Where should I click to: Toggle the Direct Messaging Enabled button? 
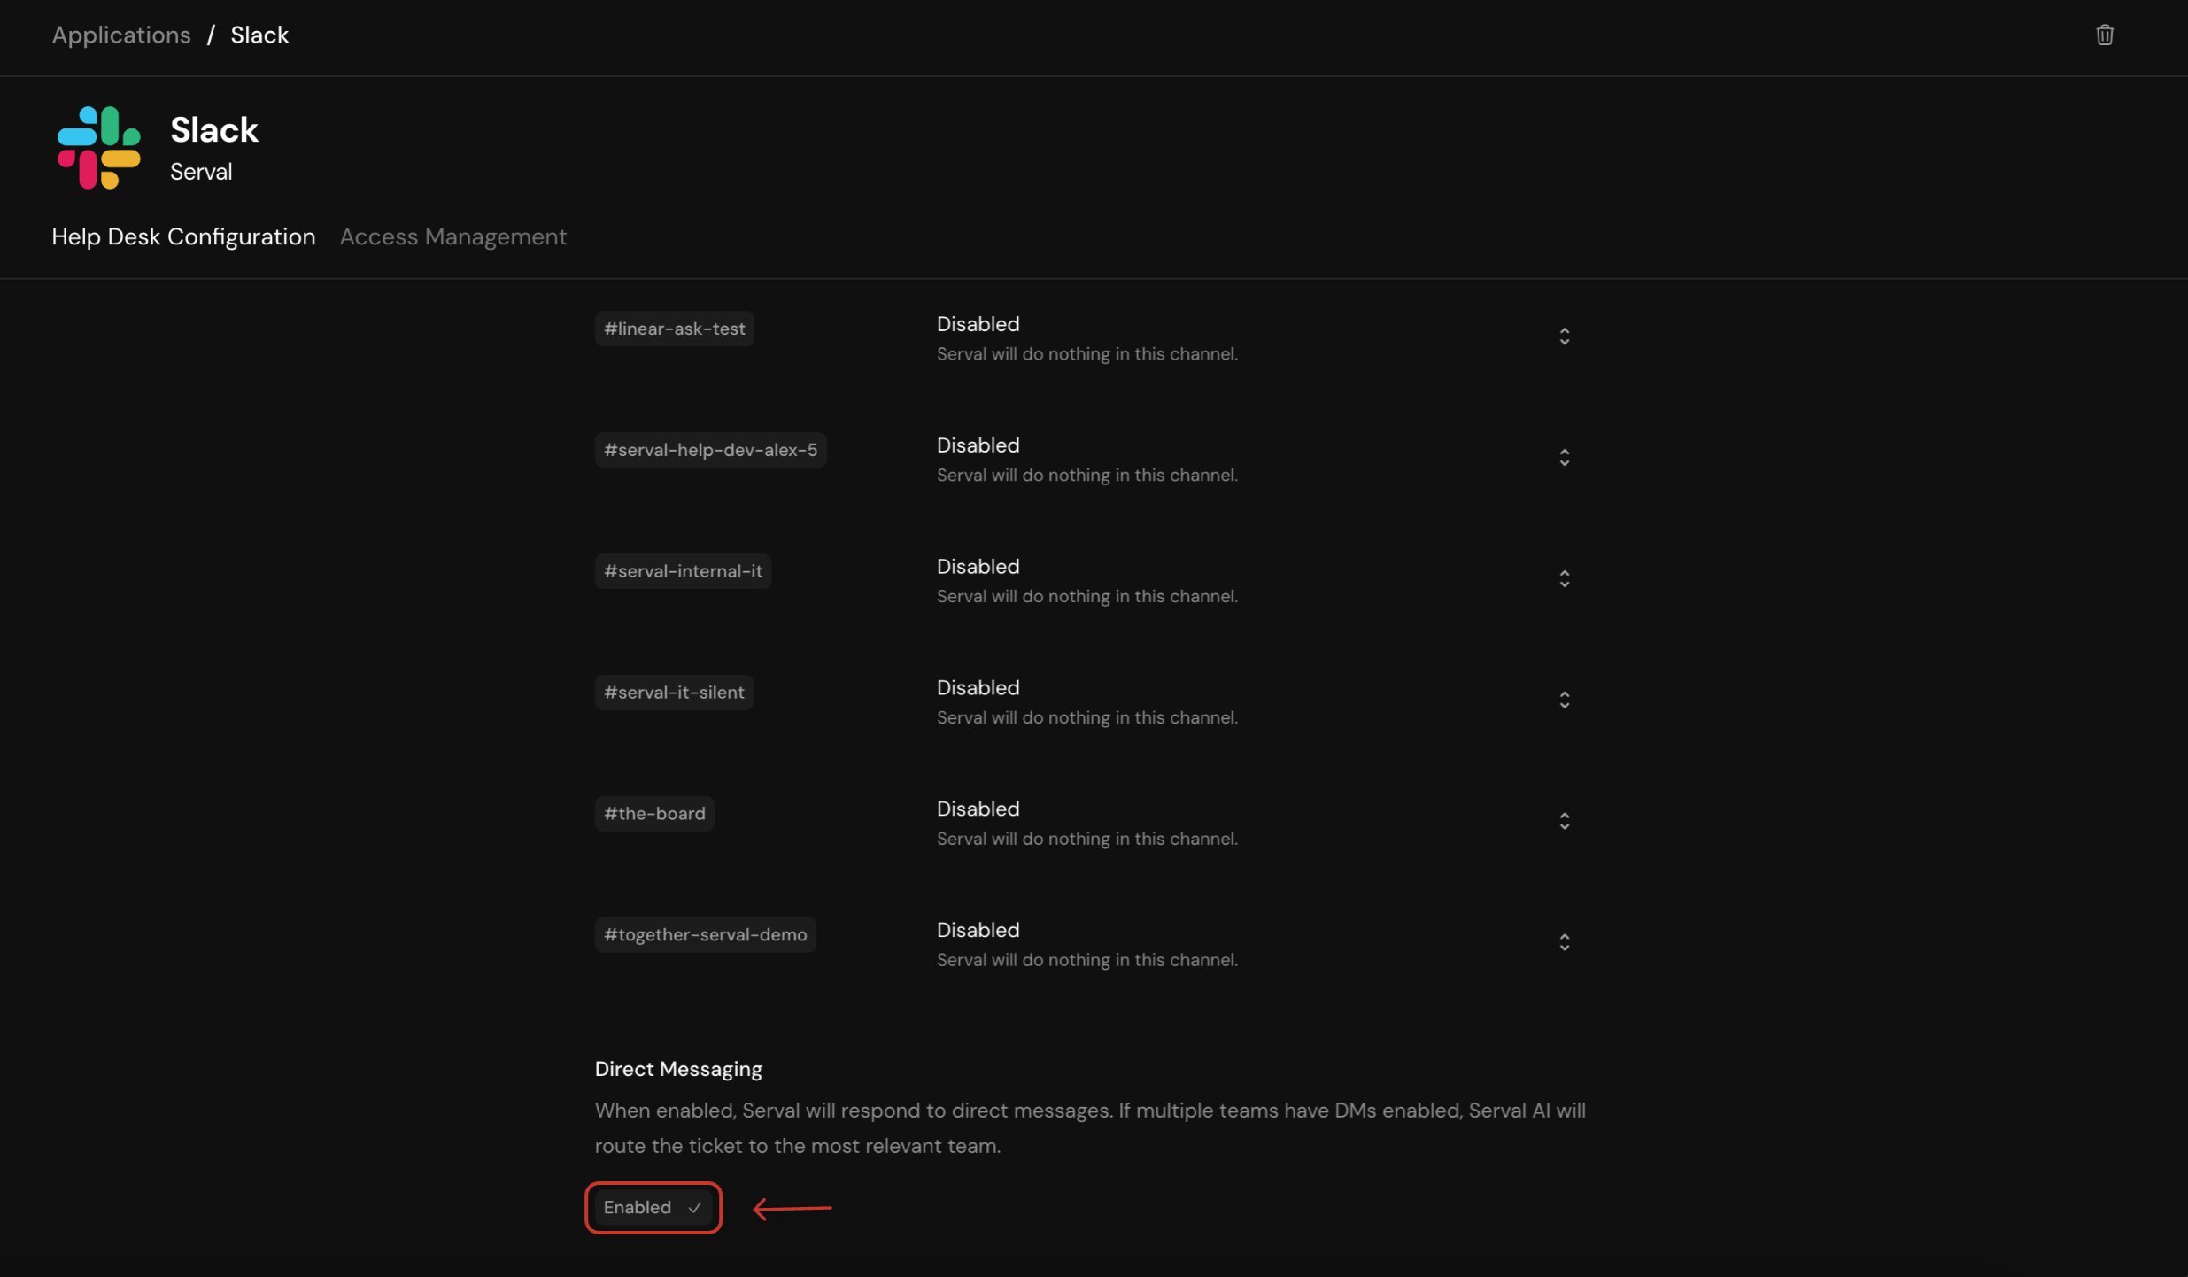[x=653, y=1207]
